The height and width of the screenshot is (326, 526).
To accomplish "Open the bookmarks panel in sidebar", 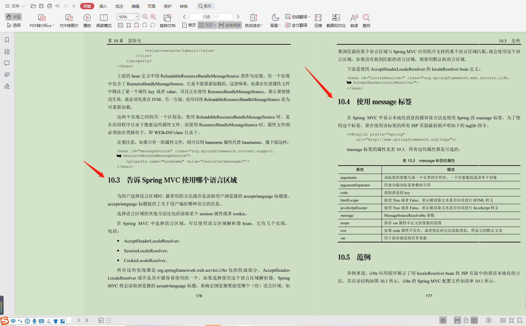I will click(x=7, y=40).
